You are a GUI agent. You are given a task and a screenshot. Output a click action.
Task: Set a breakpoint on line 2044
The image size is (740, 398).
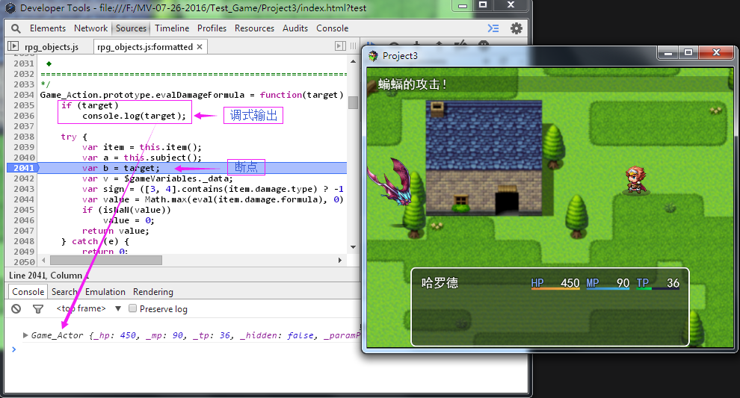tap(24, 199)
